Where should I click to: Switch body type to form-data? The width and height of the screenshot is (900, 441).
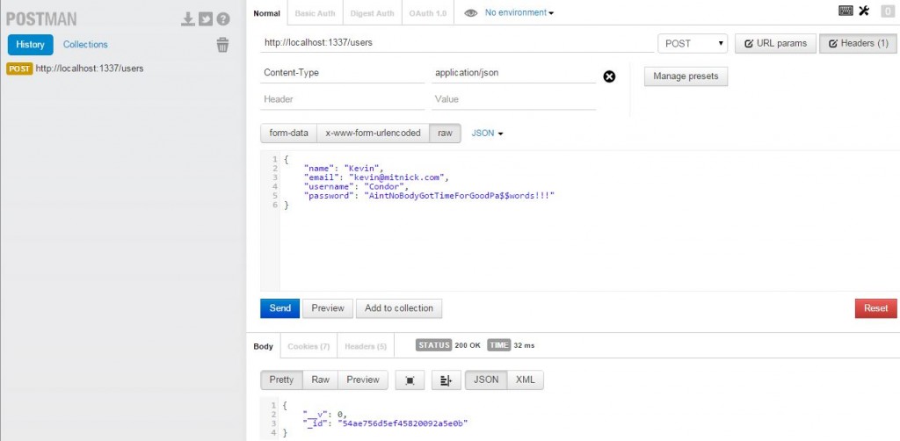[x=288, y=133]
